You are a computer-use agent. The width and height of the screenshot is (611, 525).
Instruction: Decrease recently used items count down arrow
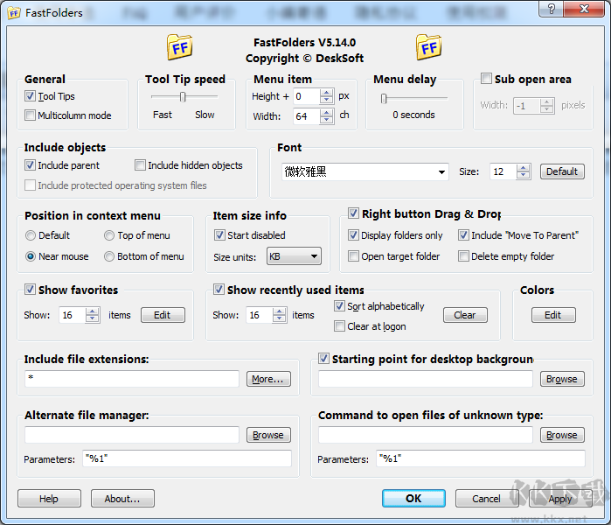click(280, 318)
